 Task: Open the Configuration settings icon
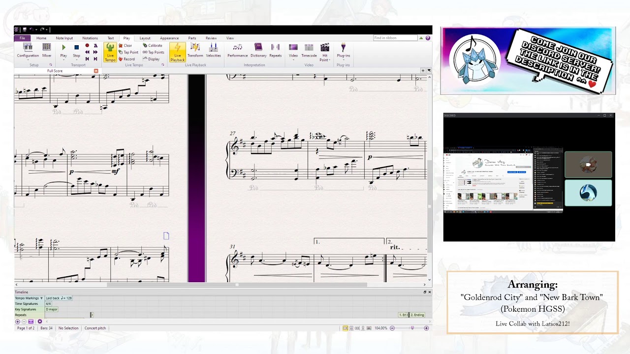(x=28, y=50)
